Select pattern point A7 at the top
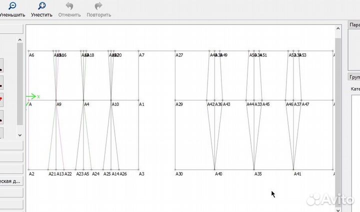This screenshot has width=360, height=212. 139,51
